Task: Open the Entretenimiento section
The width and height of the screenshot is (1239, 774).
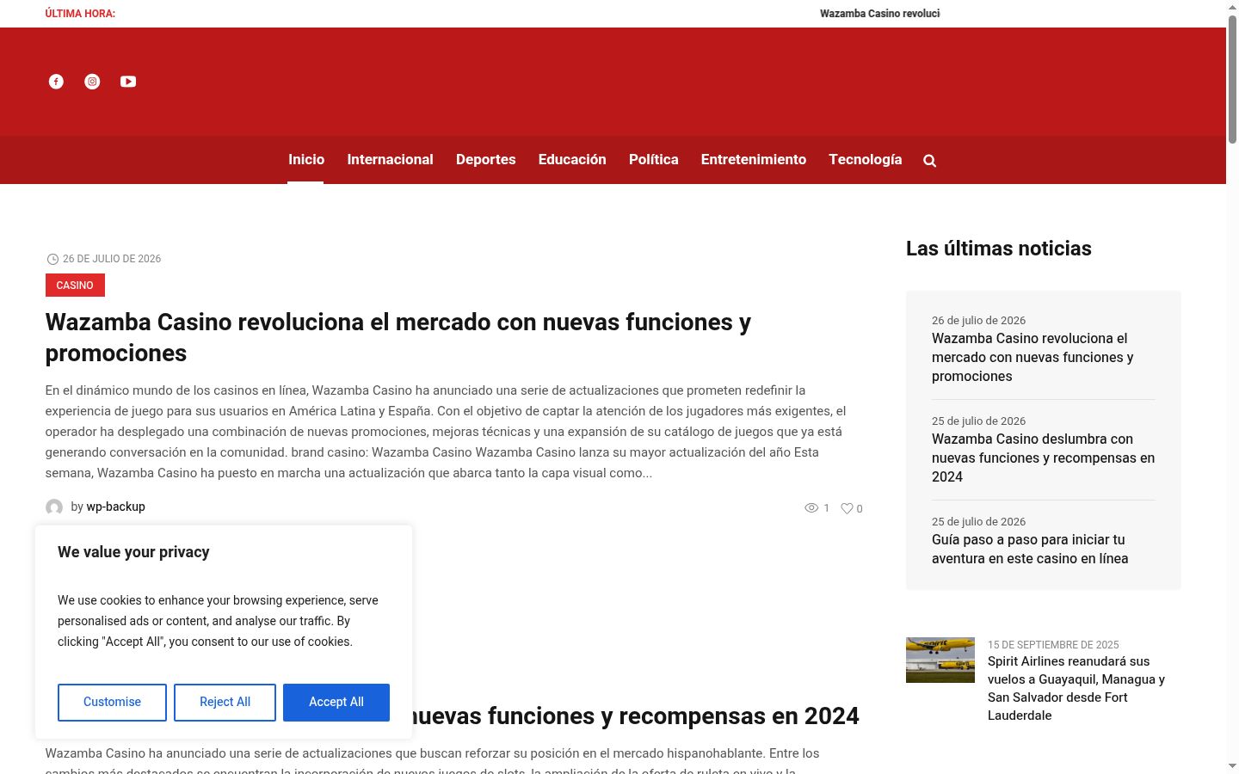Action: pos(754,159)
